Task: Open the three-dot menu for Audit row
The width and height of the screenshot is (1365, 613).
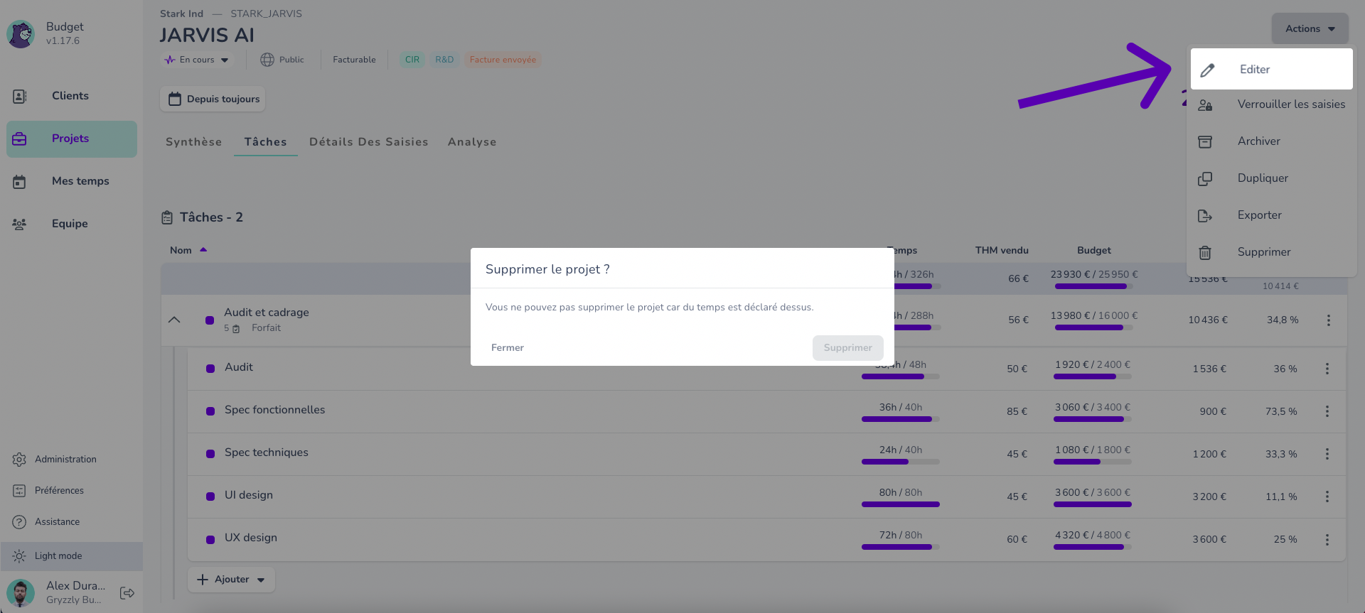Action: click(1327, 369)
